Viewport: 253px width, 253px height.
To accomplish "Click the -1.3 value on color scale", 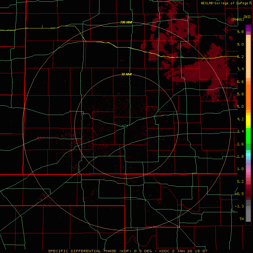I will [x=240, y=206].
